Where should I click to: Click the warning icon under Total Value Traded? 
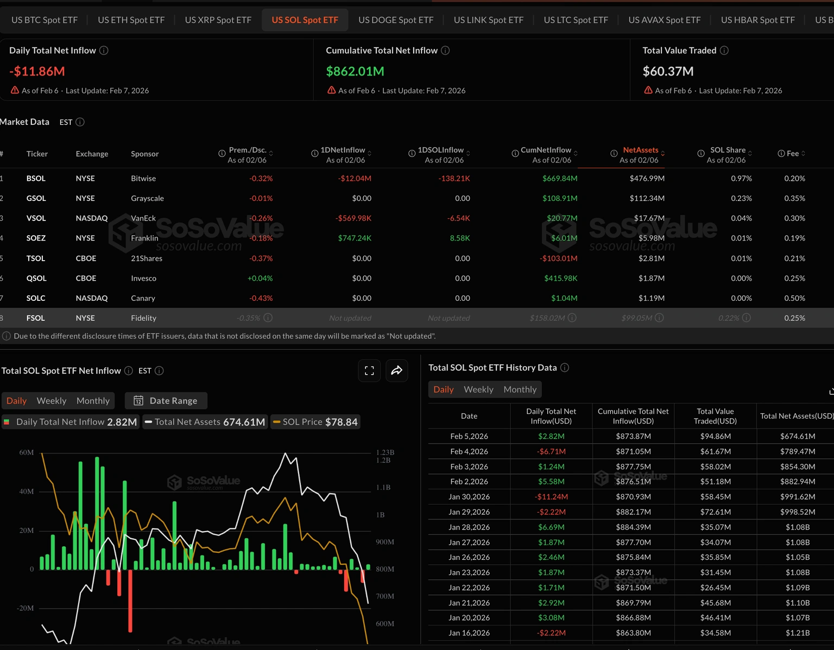click(x=648, y=90)
